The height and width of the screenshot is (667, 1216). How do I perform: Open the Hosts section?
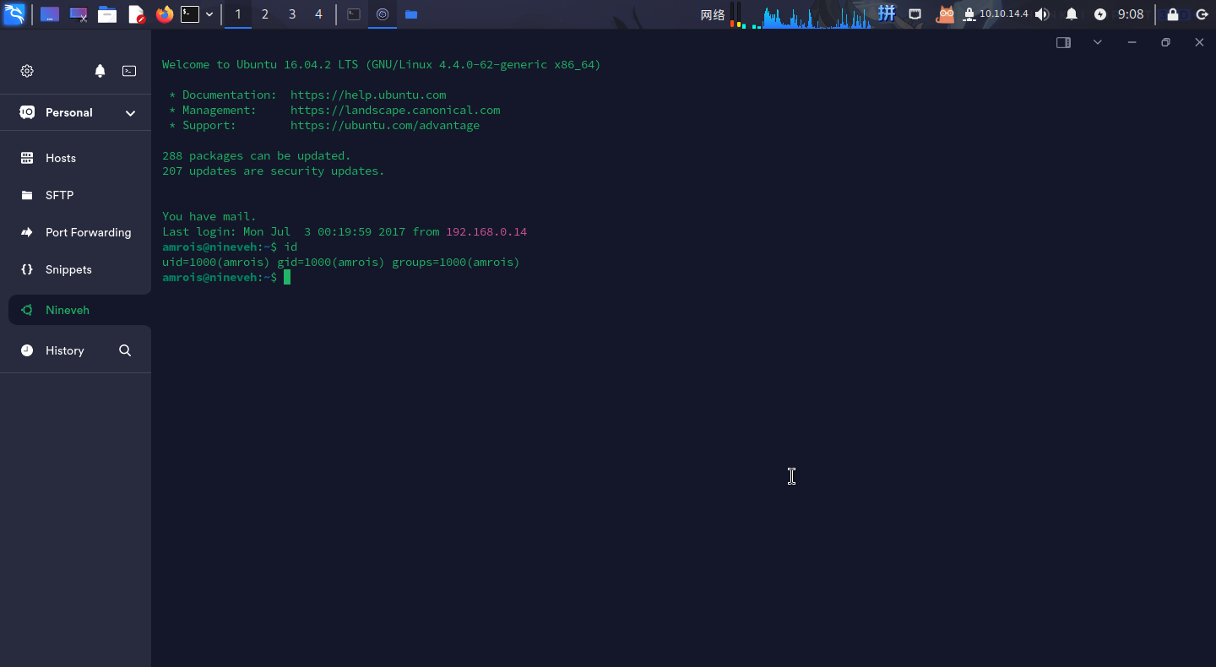click(61, 158)
